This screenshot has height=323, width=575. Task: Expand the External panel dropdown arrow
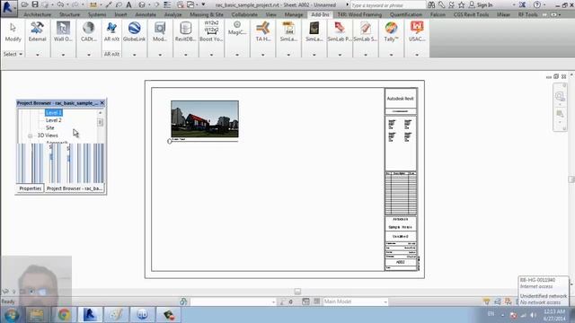click(x=38, y=55)
